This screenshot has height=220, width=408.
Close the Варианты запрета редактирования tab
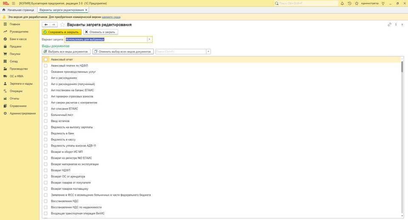click(x=86, y=10)
